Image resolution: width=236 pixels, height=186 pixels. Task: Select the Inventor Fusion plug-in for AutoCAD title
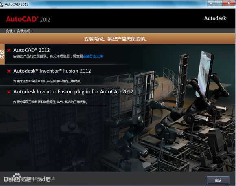tap(73, 91)
